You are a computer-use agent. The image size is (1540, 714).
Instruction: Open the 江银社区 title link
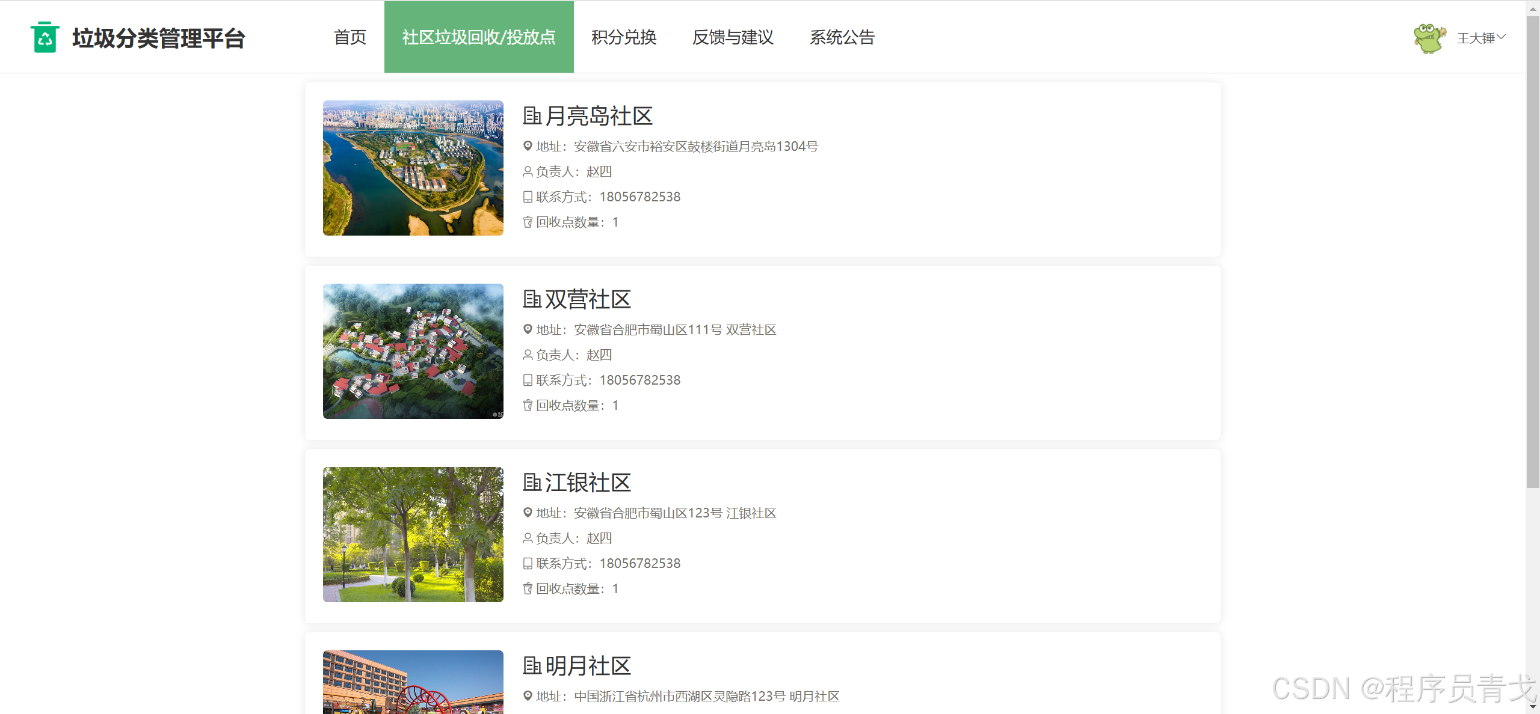(588, 482)
